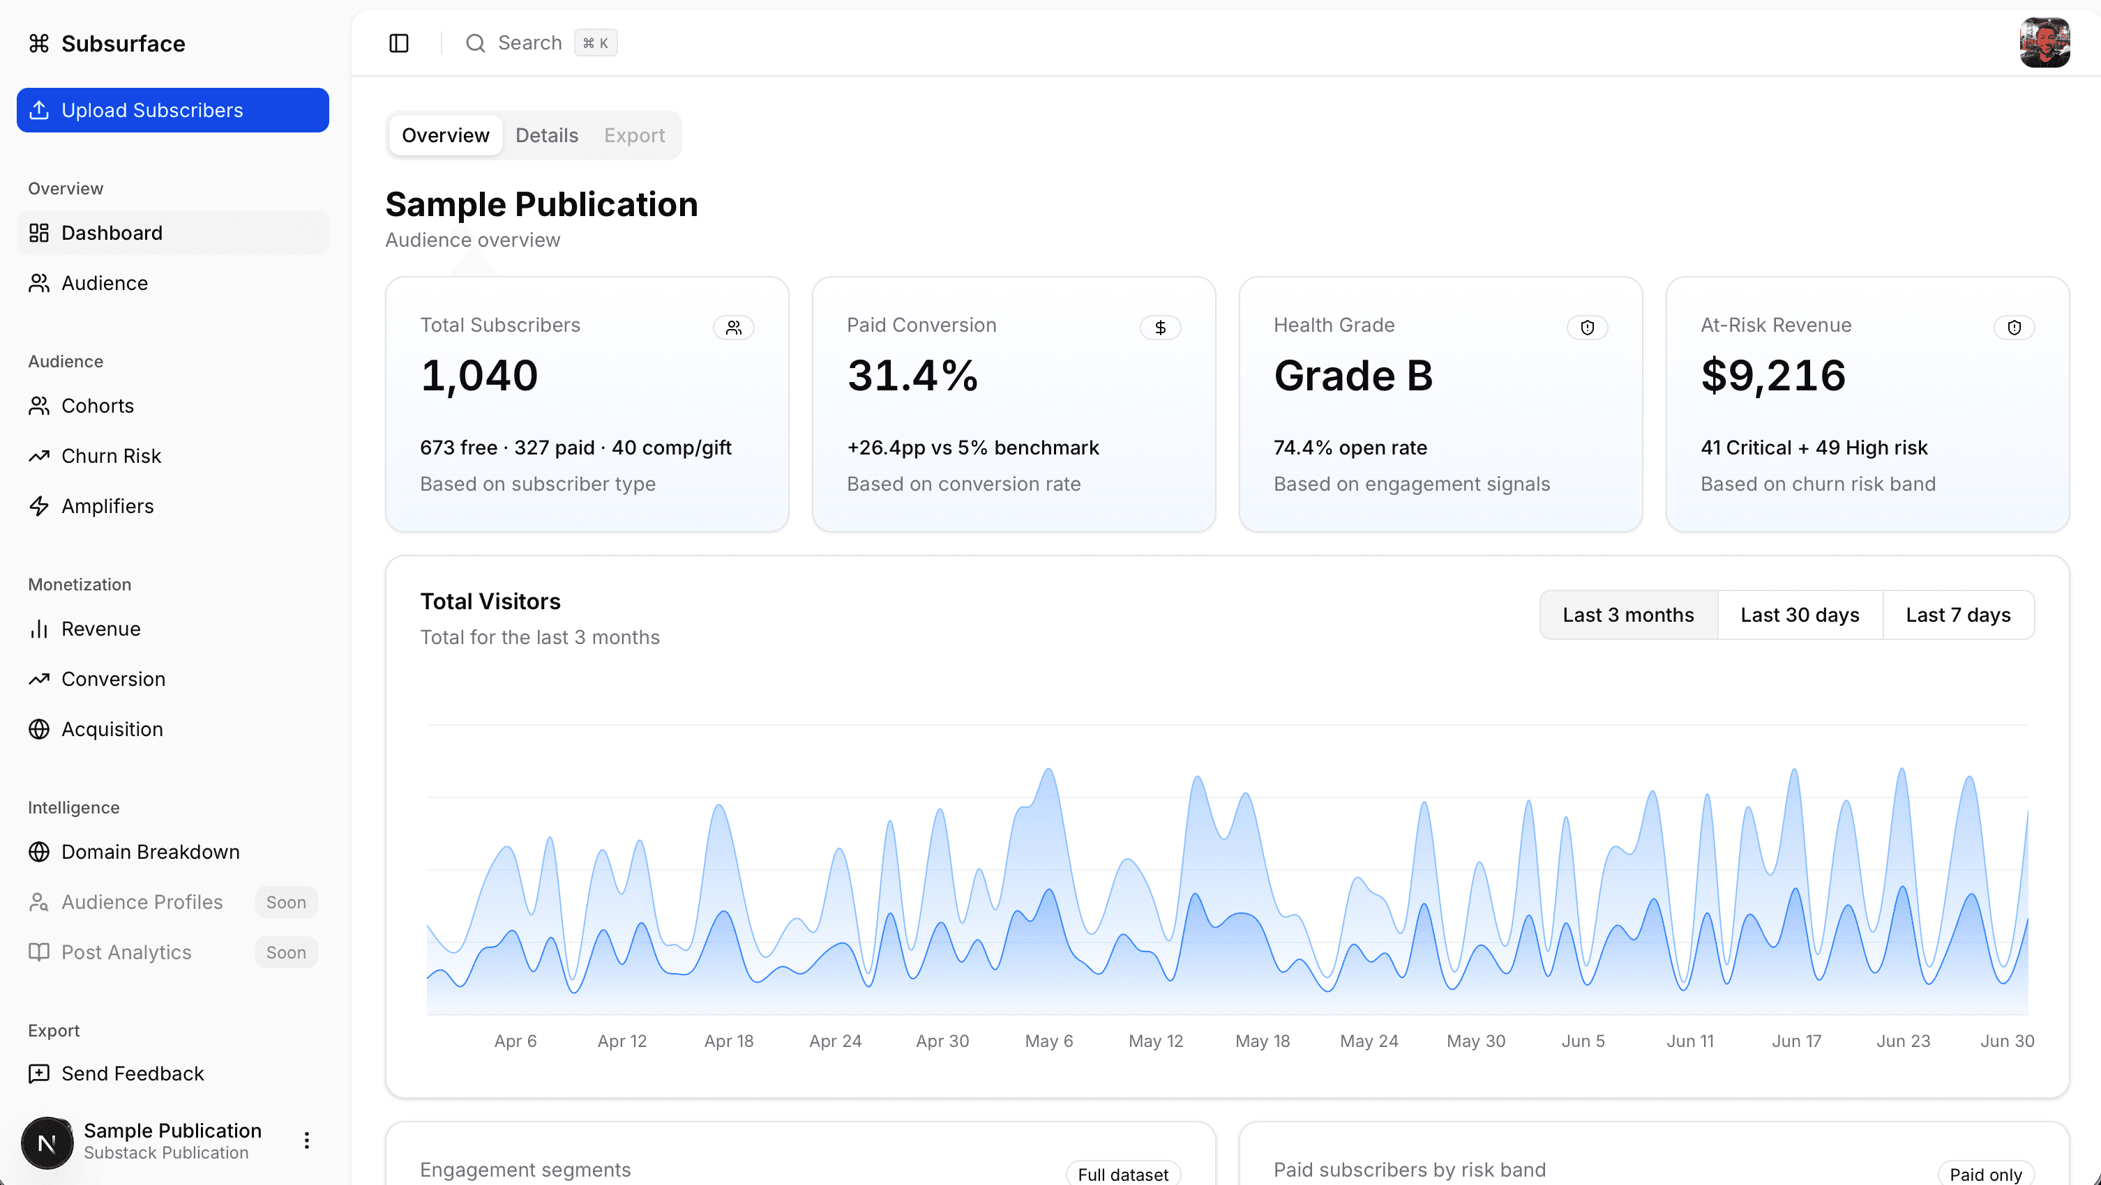Click the Full dataset badge
The image size is (2101, 1185).
pyautogui.click(x=1122, y=1174)
